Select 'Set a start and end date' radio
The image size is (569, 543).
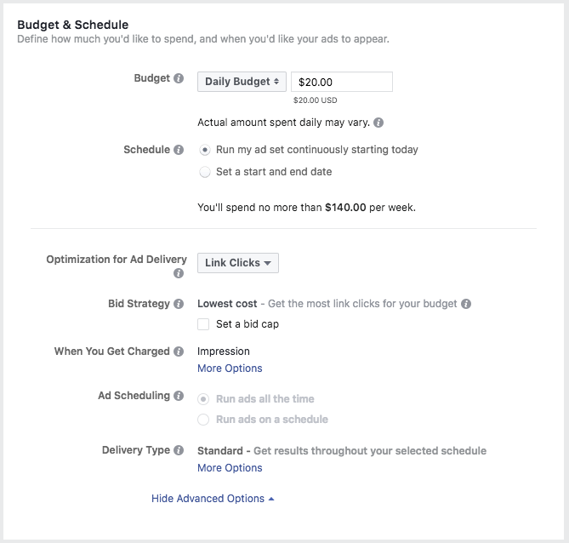pos(205,172)
